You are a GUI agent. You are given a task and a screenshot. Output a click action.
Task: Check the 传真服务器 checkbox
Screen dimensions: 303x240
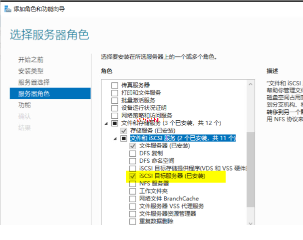(115, 85)
